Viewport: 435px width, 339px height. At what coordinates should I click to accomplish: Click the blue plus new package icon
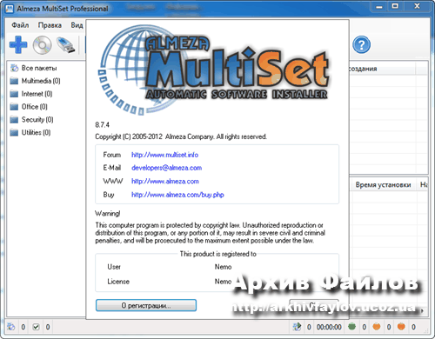click(x=18, y=44)
